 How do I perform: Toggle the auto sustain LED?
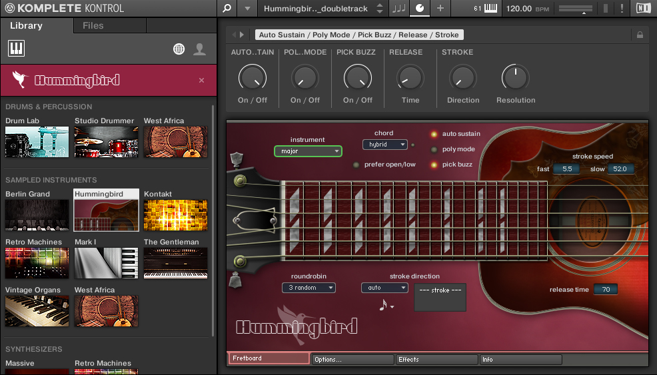[434, 134]
